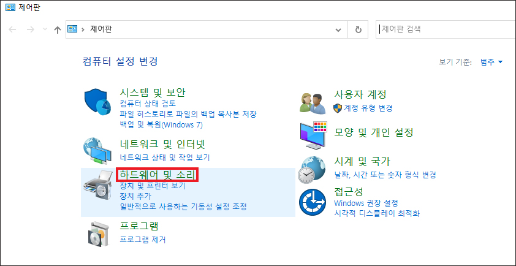Open 장치 및 프린터 보기 link

point(153,186)
